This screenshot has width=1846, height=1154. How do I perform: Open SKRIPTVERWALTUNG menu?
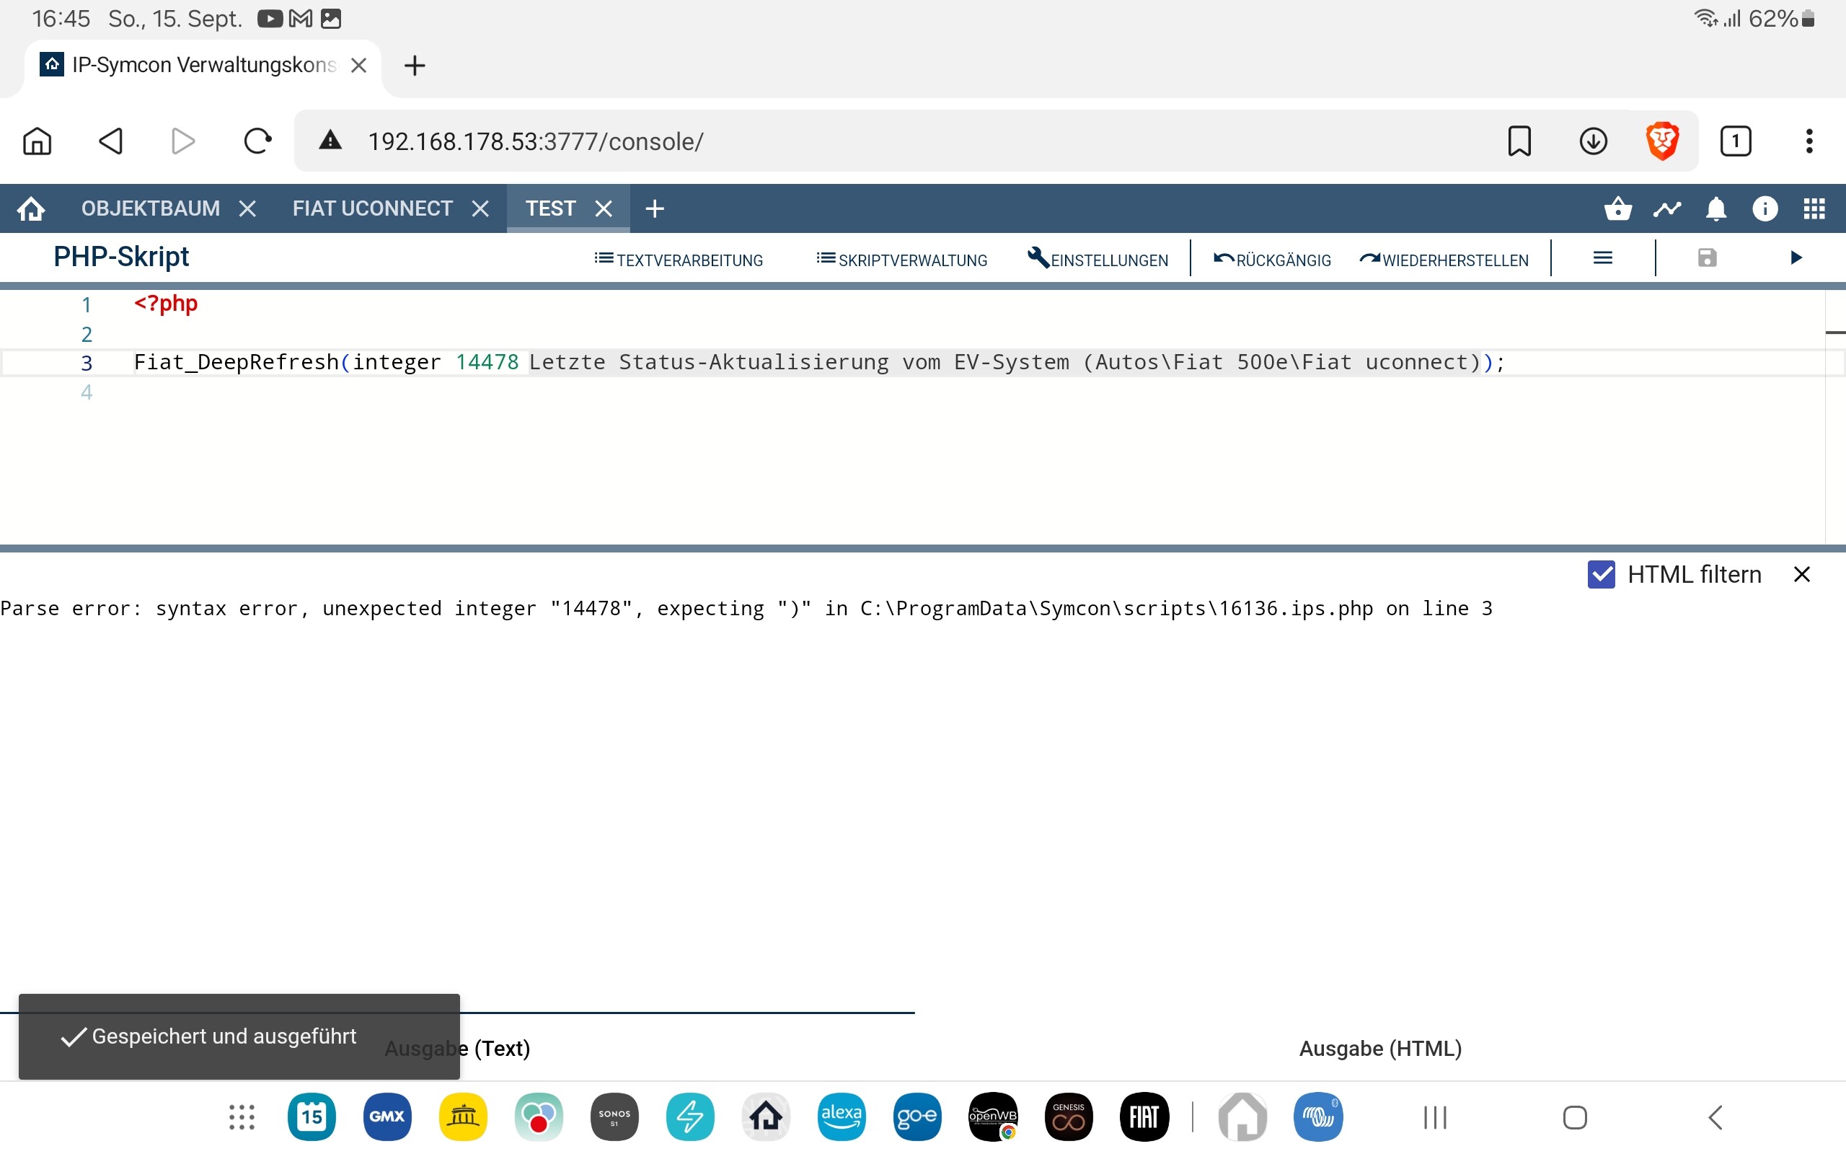[901, 260]
